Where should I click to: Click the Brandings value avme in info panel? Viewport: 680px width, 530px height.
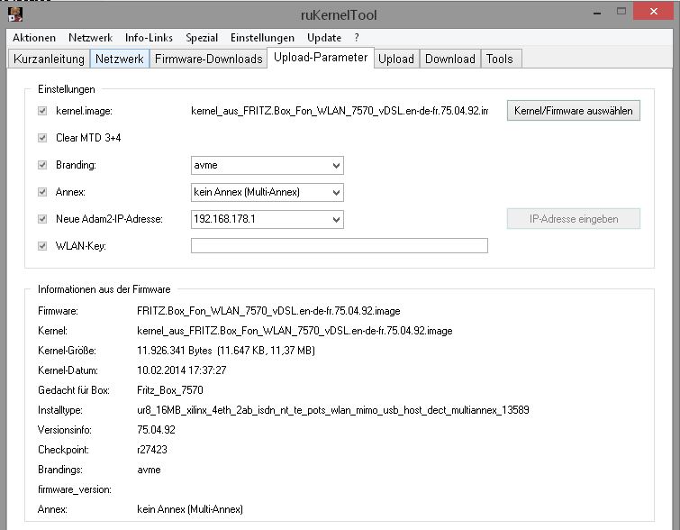149,470
